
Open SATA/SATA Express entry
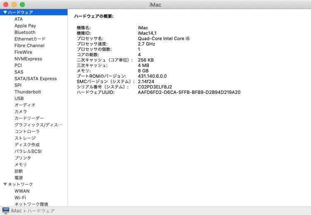36,79
